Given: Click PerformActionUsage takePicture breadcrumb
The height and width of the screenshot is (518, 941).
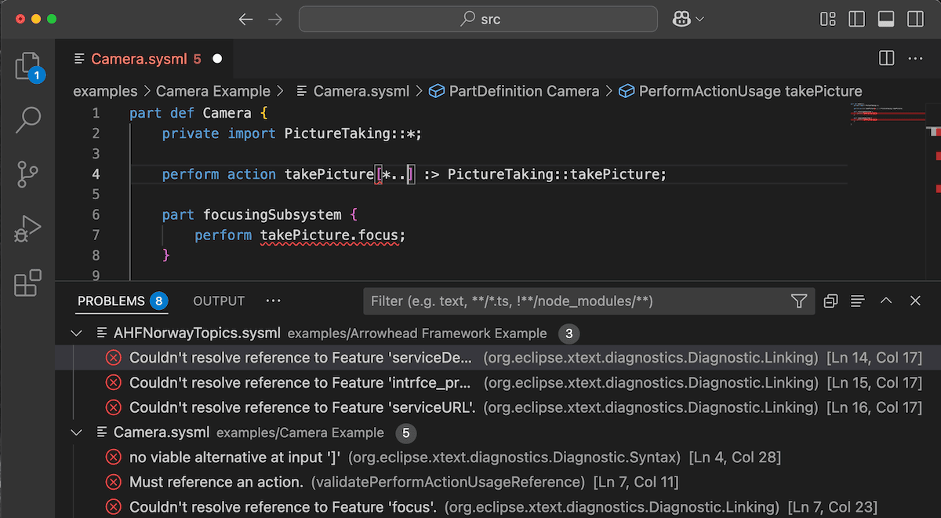Looking at the screenshot, I should [740, 91].
